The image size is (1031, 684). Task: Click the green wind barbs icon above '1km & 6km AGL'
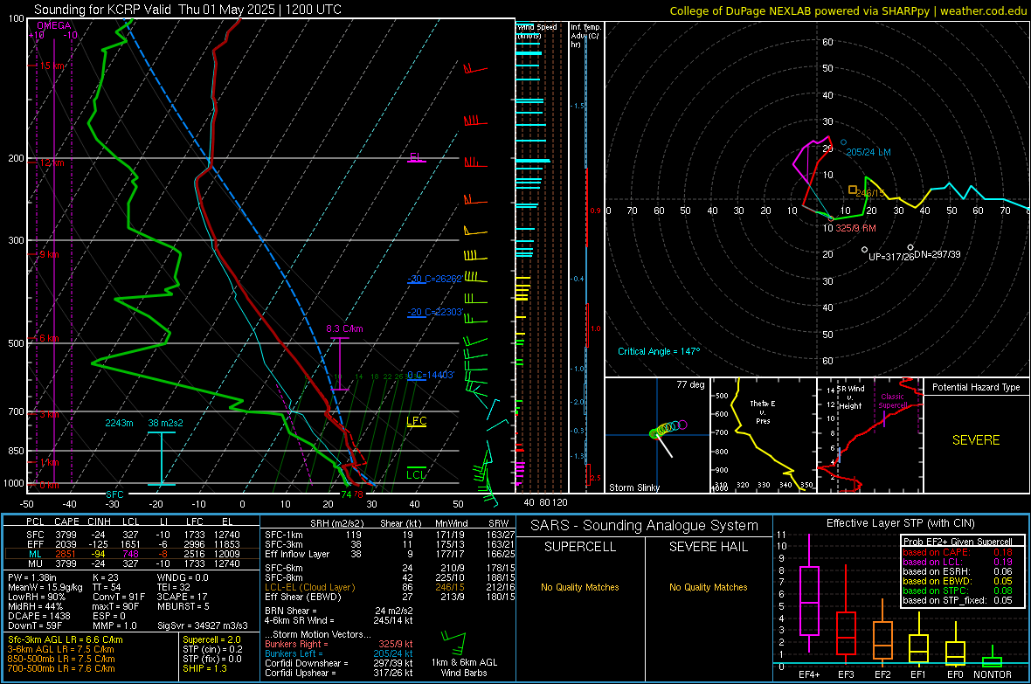pos(453,643)
